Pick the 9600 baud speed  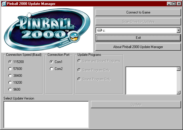(x=10, y=89)
